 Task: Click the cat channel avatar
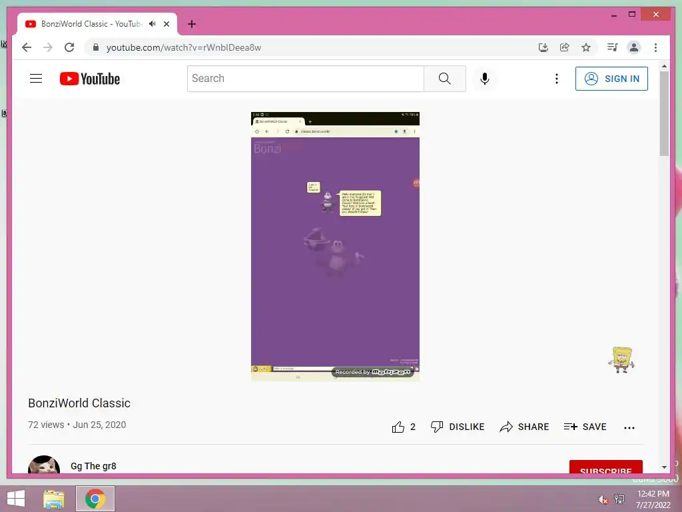44,465
